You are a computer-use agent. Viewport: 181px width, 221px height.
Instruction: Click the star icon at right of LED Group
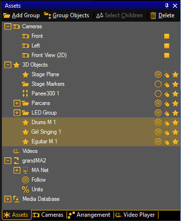175,113
